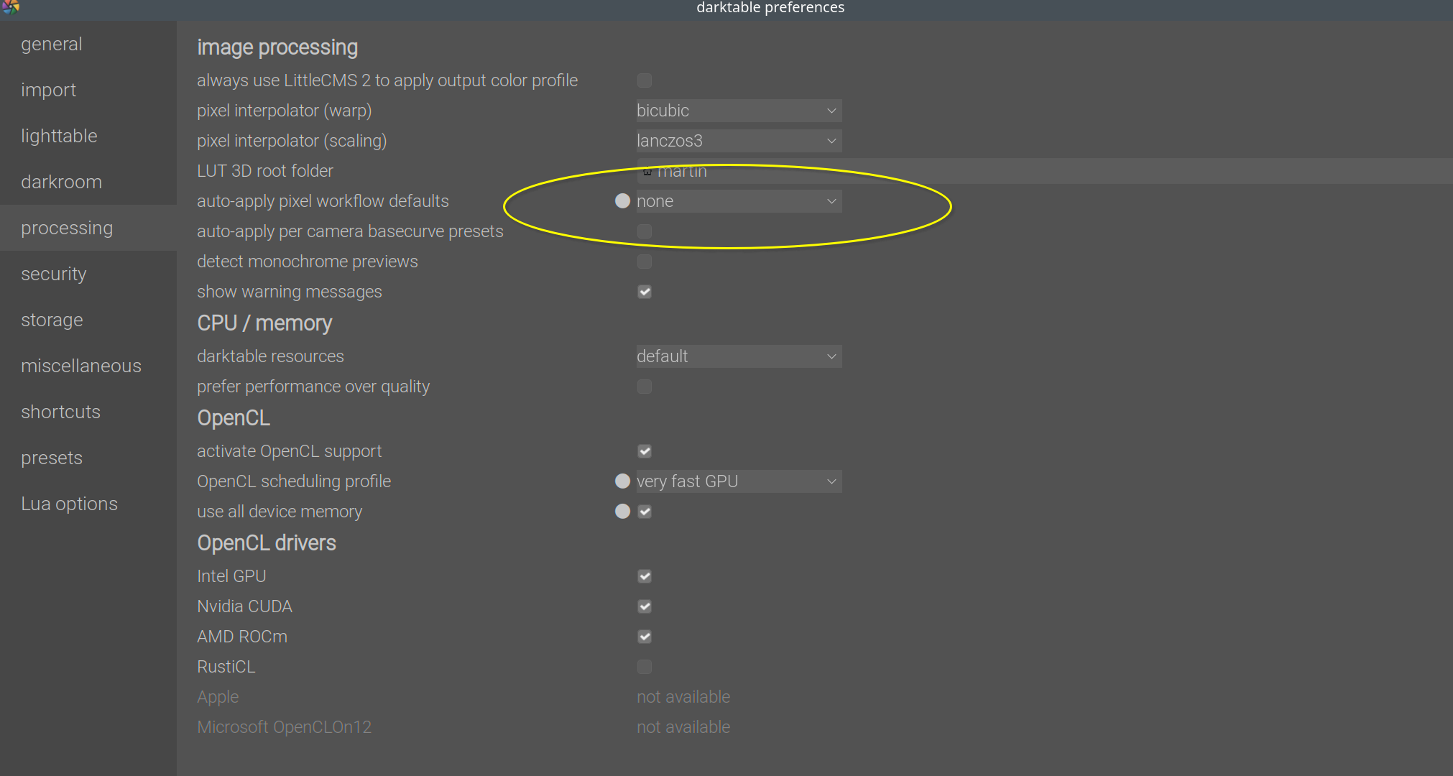This screenshot has height=776, width=1453.
Task: Click the home folder icon in LUT 3D field
Action: tap(647, 171)
